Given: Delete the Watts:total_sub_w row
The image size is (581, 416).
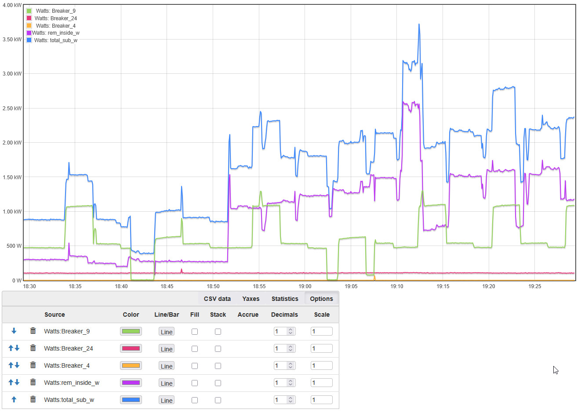Looking at the screenshot, I should [33, 399].
